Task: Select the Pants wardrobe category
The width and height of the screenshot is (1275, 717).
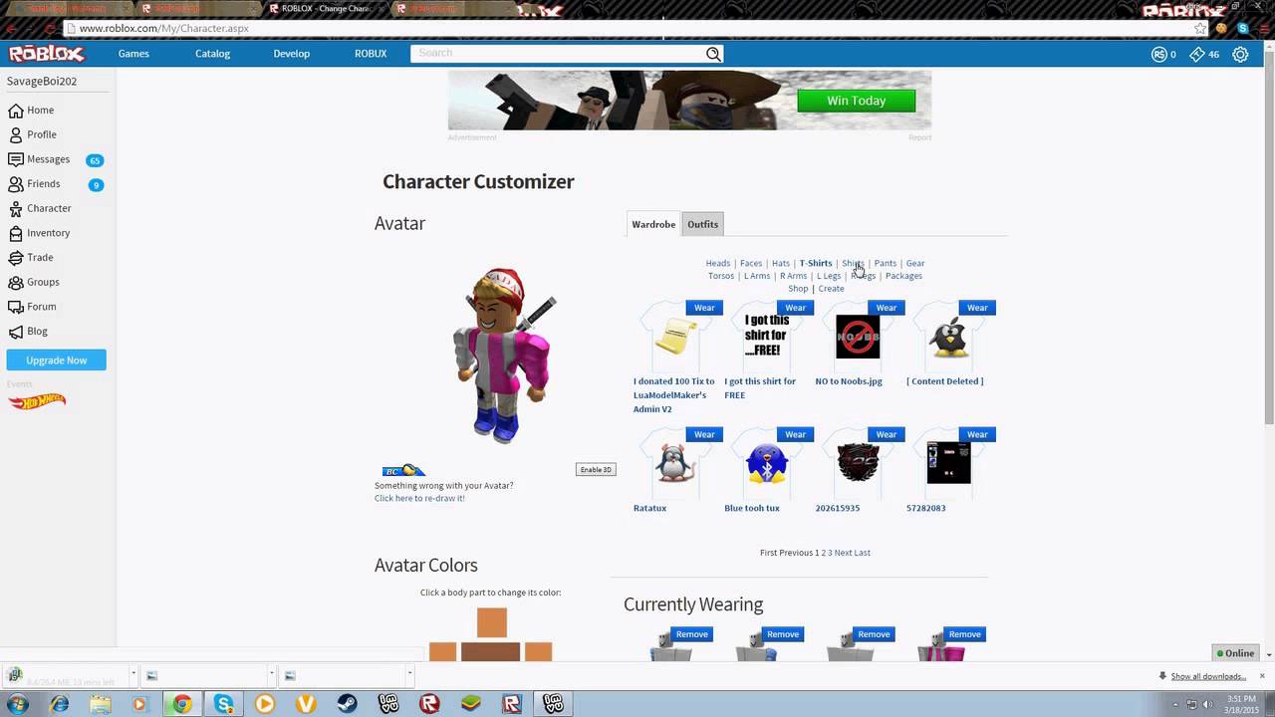Action: tap(886, 263)
